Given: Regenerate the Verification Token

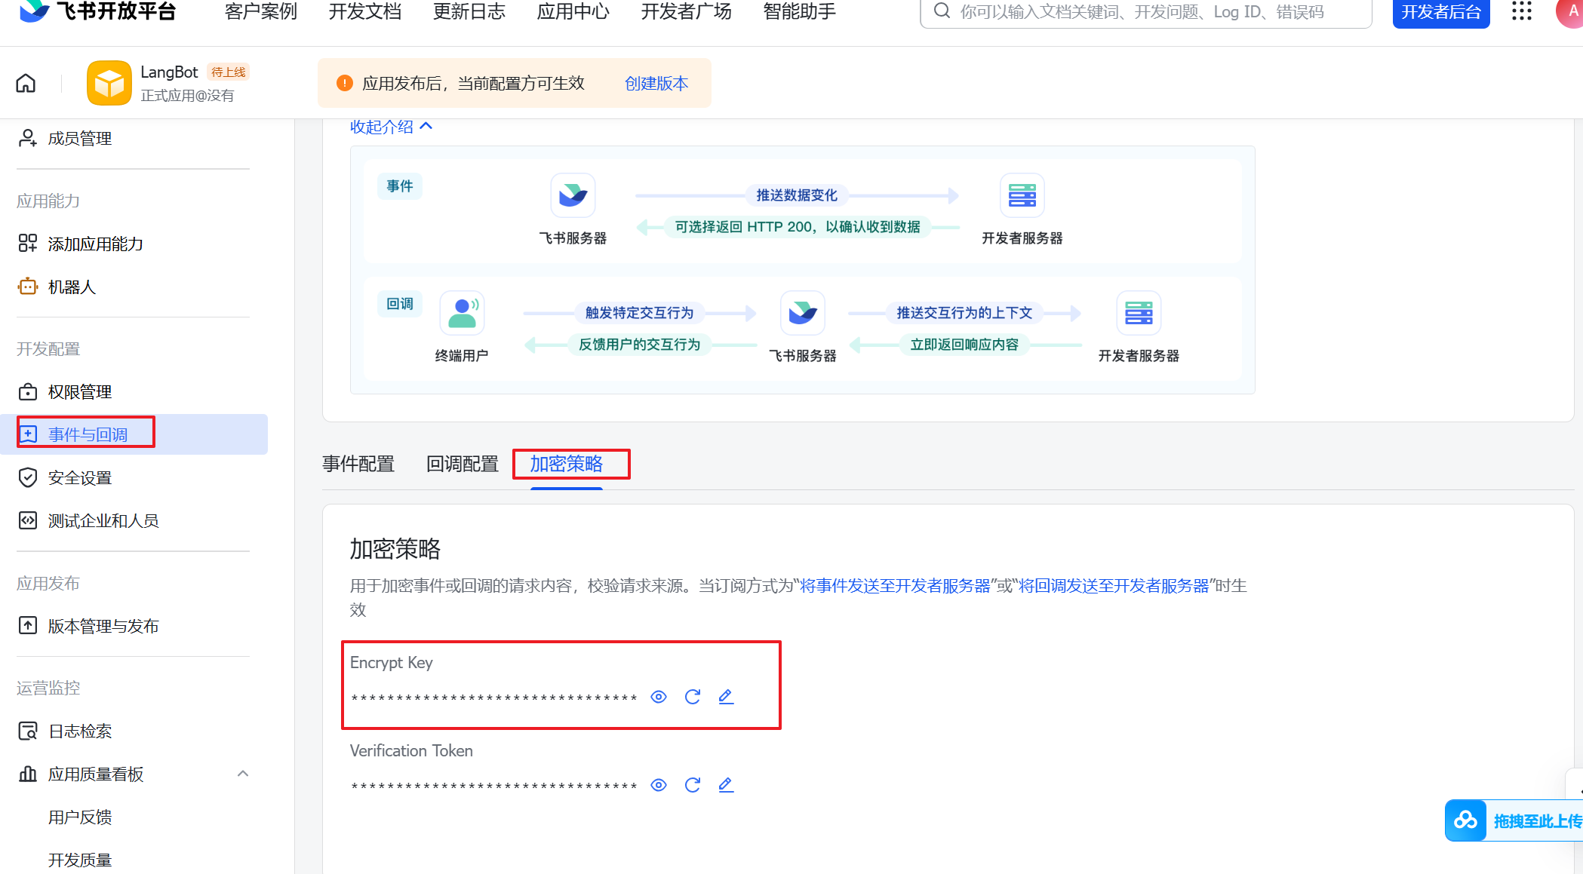Looking at the screenshot, I should [x=692, y=785].
